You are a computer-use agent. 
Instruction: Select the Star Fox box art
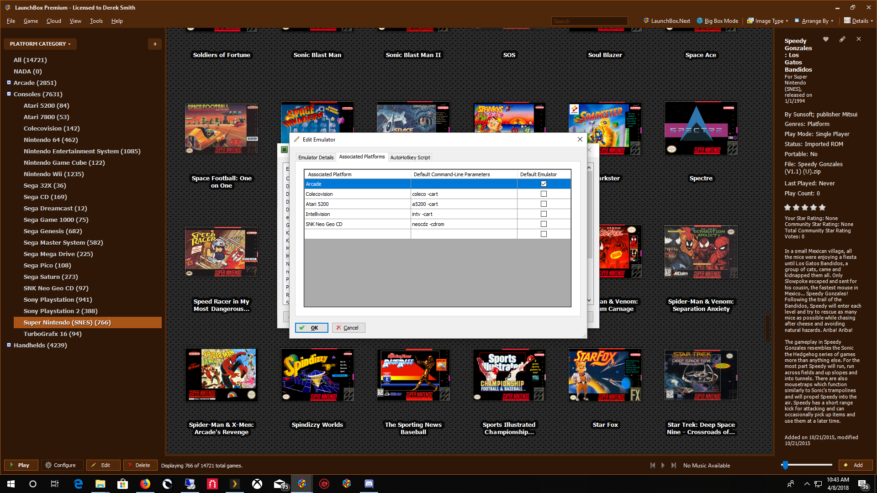[x=605, y=375]
